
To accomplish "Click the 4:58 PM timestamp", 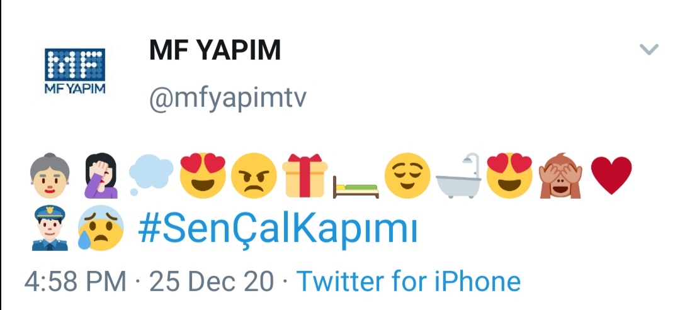I will [75, 282].
